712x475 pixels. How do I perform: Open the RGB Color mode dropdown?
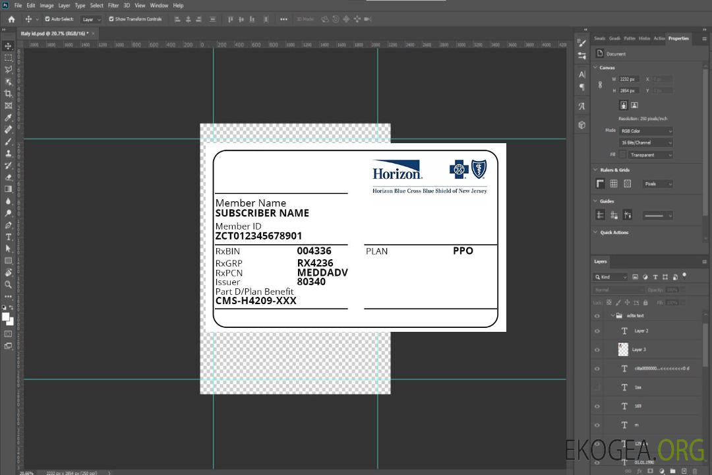[646, 131]
